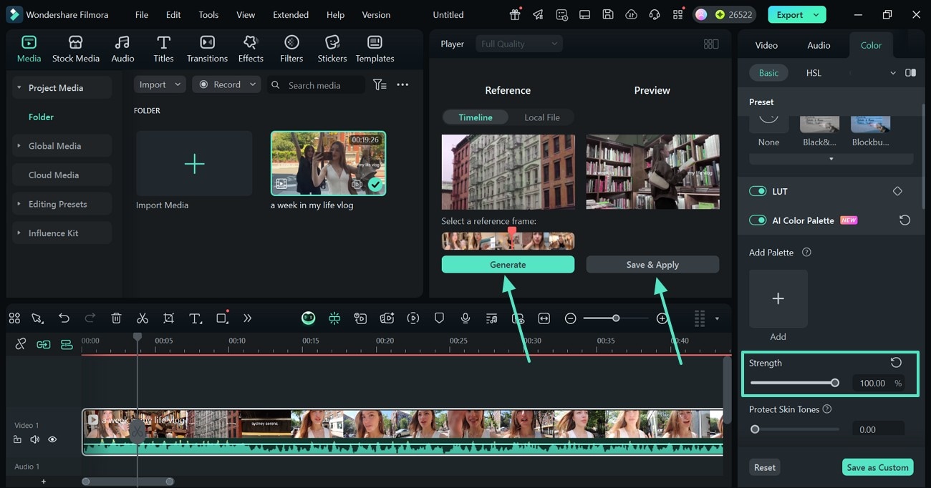Click the undo arrow in timeline toolbar

pyautogui.click(x=64, y=318)
